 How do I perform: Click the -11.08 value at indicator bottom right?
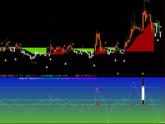click(x=162, y=122)
